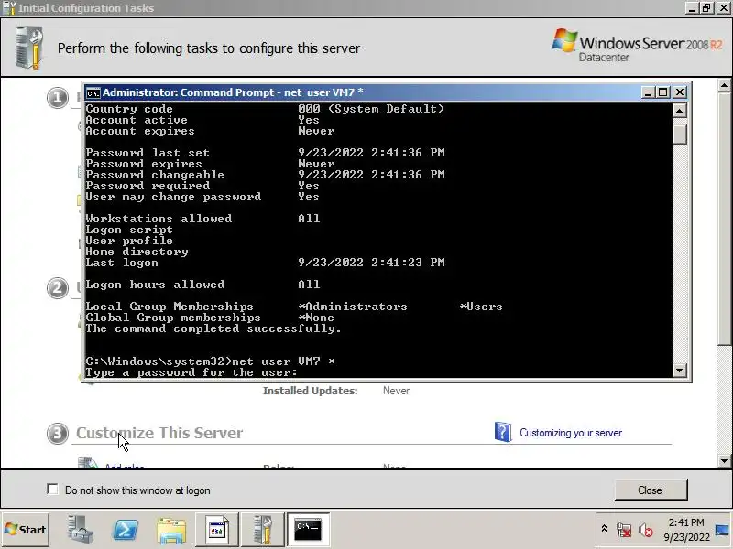Click the Windows Server 2008 R2 logo
Screen dimensions: 733x549
tap(637, 46)
